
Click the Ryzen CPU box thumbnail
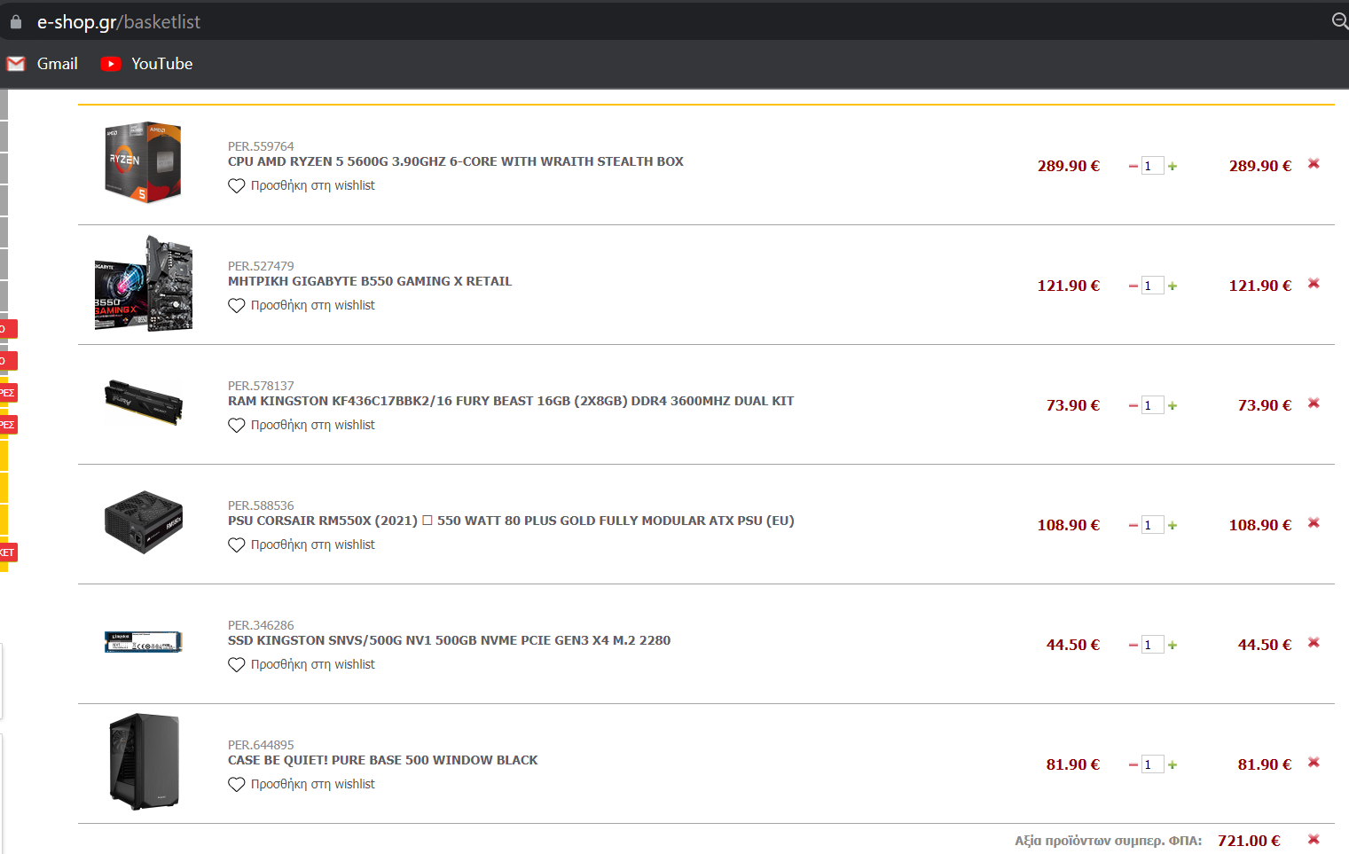point(143,162)
